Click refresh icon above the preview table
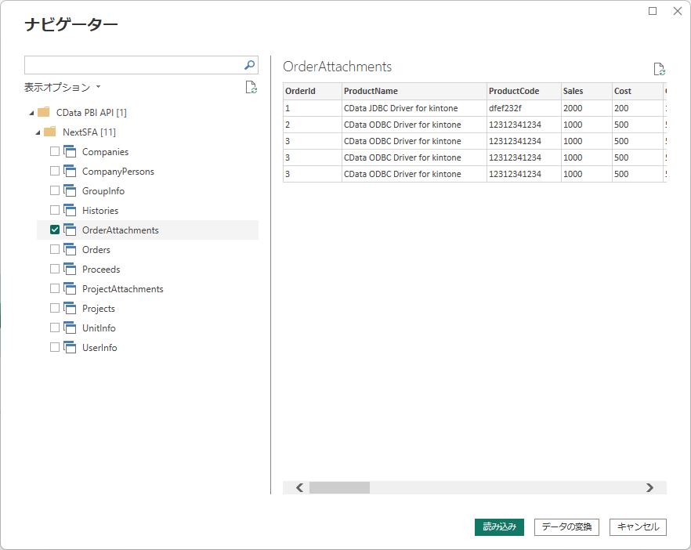 pyautogui.click(x=659, y=70)
